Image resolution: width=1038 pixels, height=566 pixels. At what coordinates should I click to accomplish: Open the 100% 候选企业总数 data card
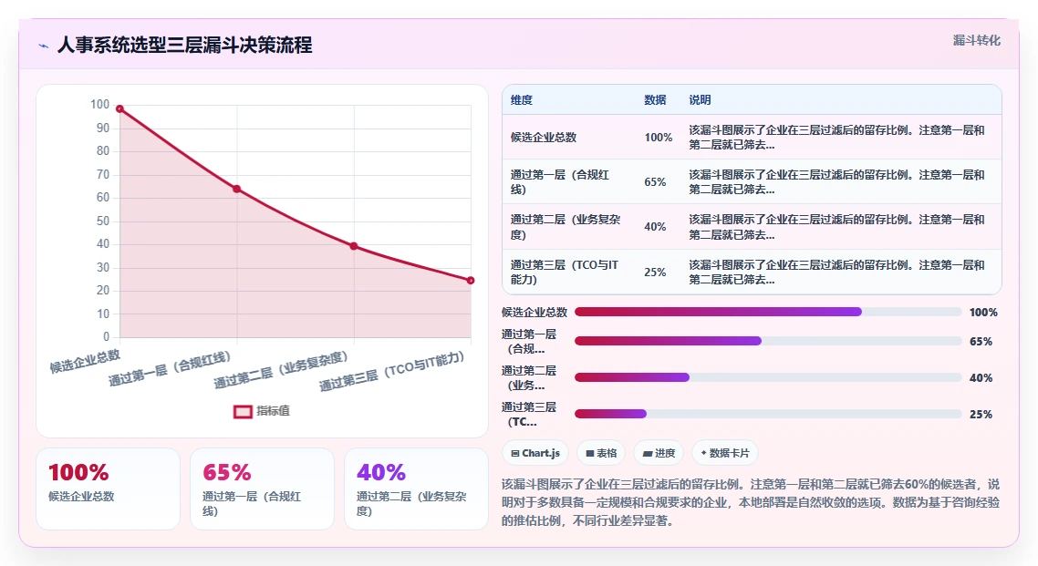tap(108, 489)
